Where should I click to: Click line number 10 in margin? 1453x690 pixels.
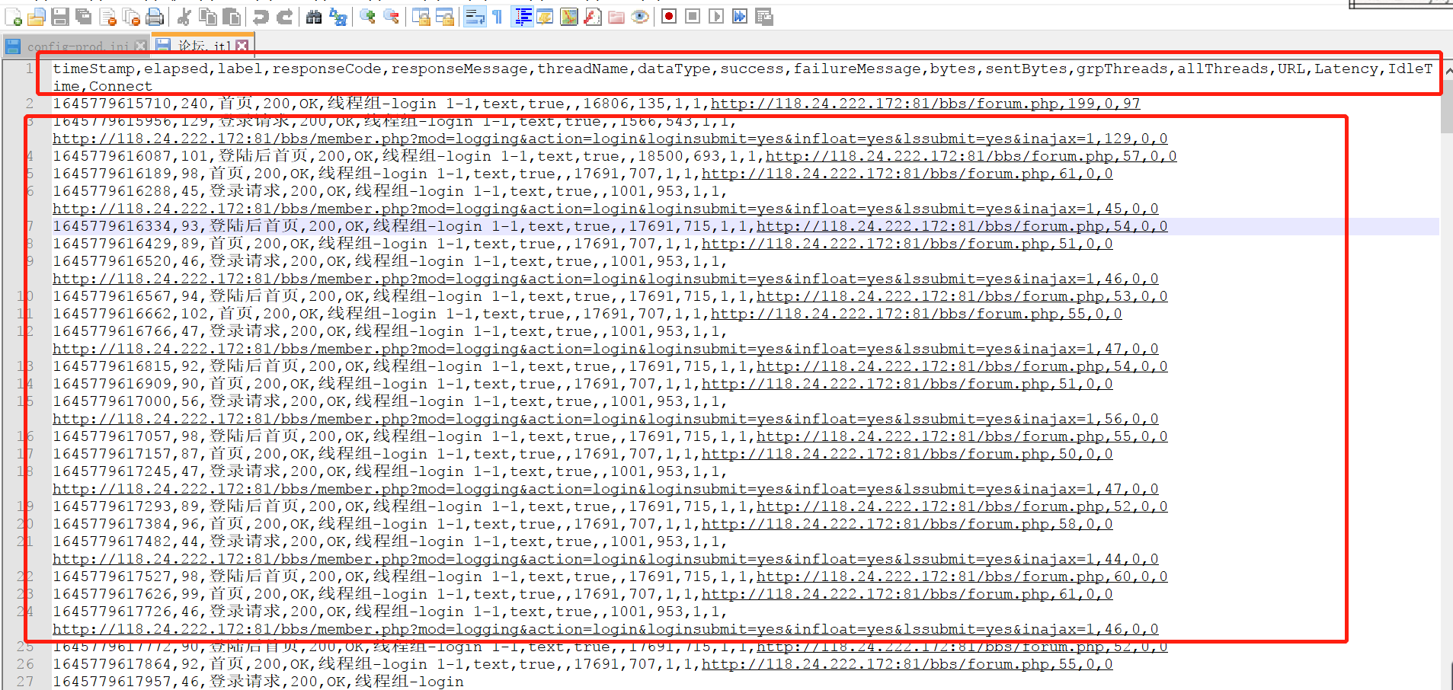25,296
